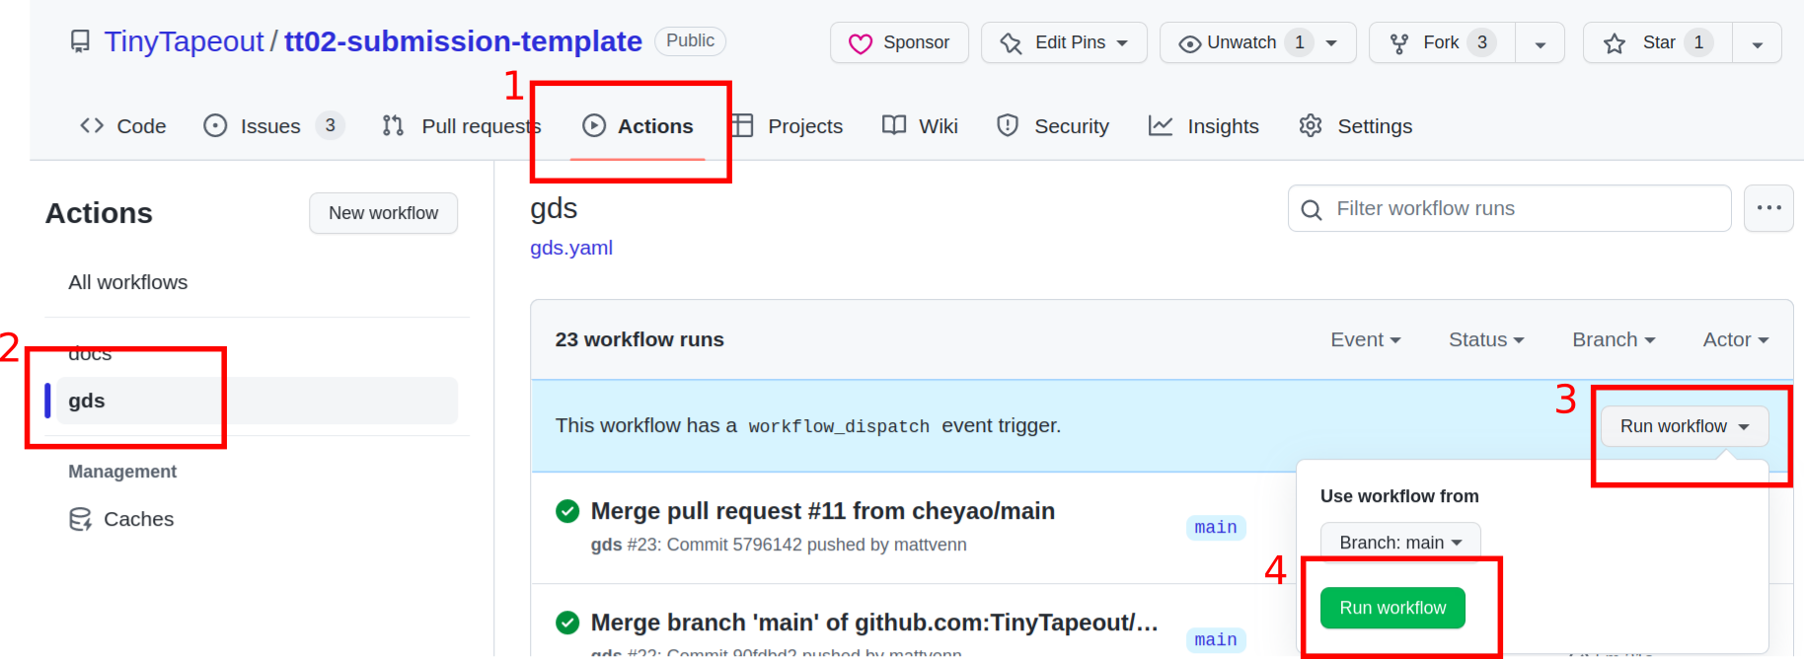Click the Pull requests merge icon
The height and width of the screenshot is (659, 1804).
[393, 125]
